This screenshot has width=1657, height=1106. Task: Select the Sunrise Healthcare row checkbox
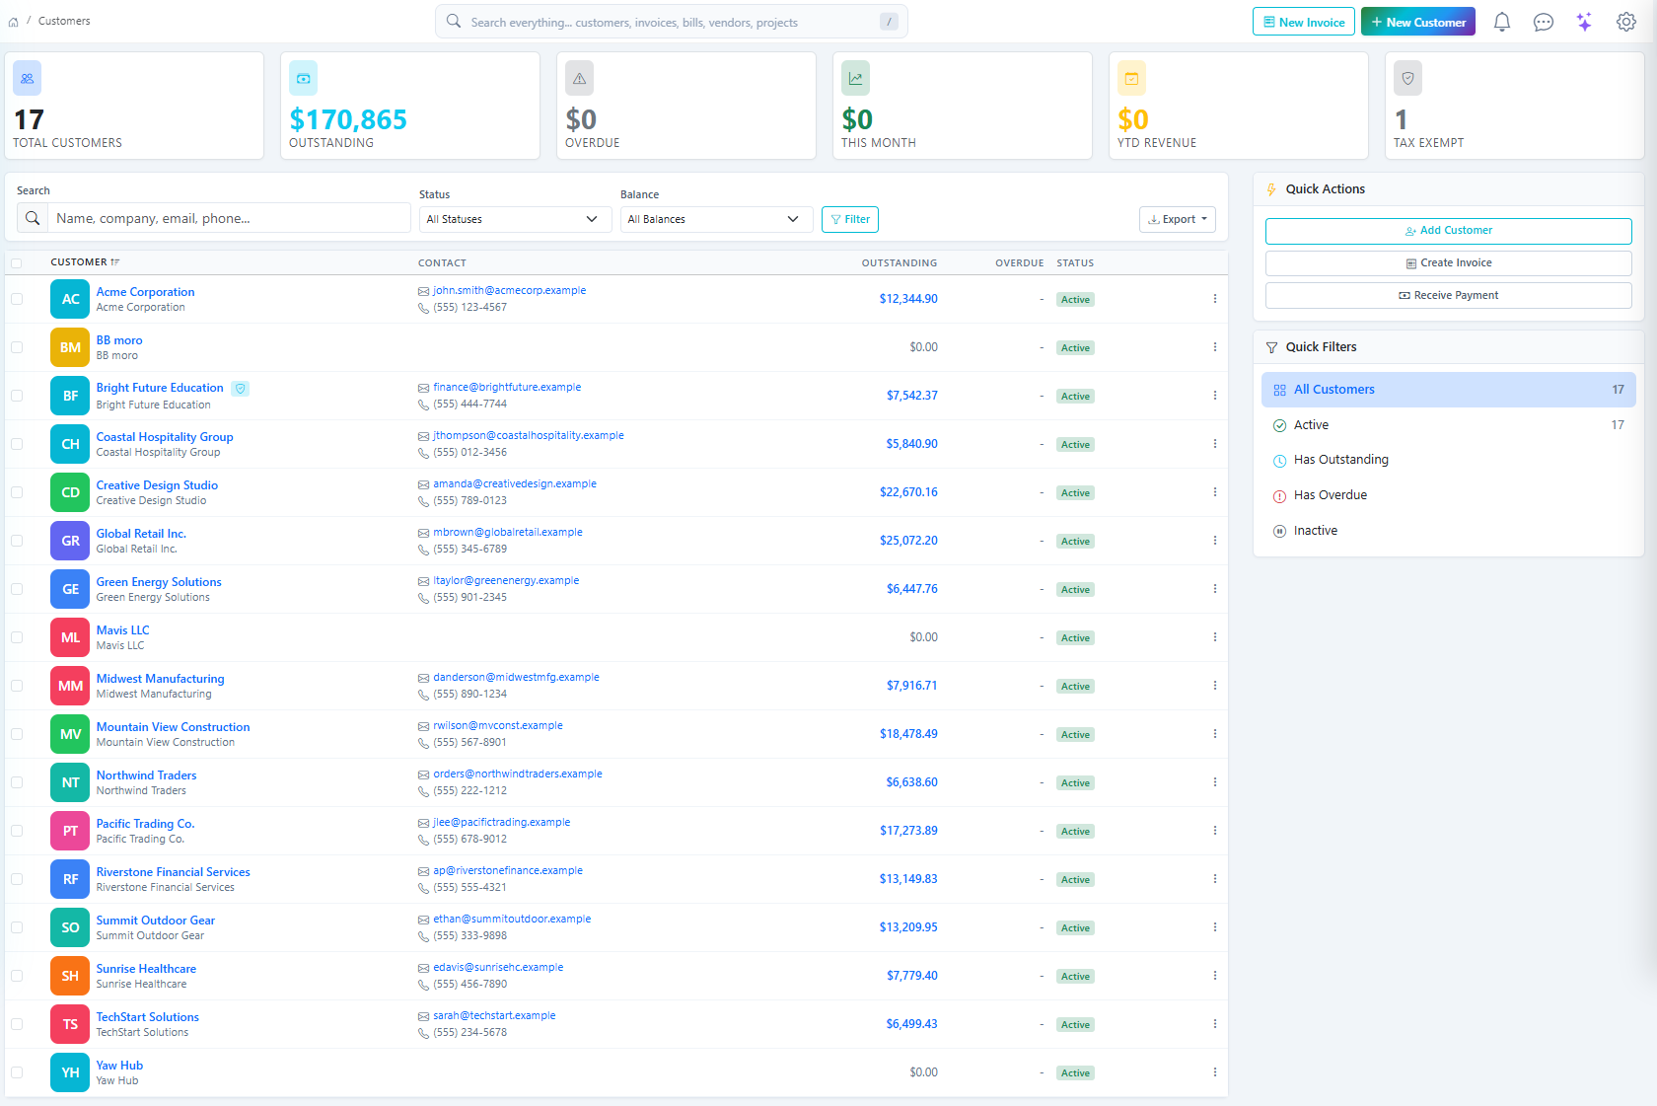(17, 976)
